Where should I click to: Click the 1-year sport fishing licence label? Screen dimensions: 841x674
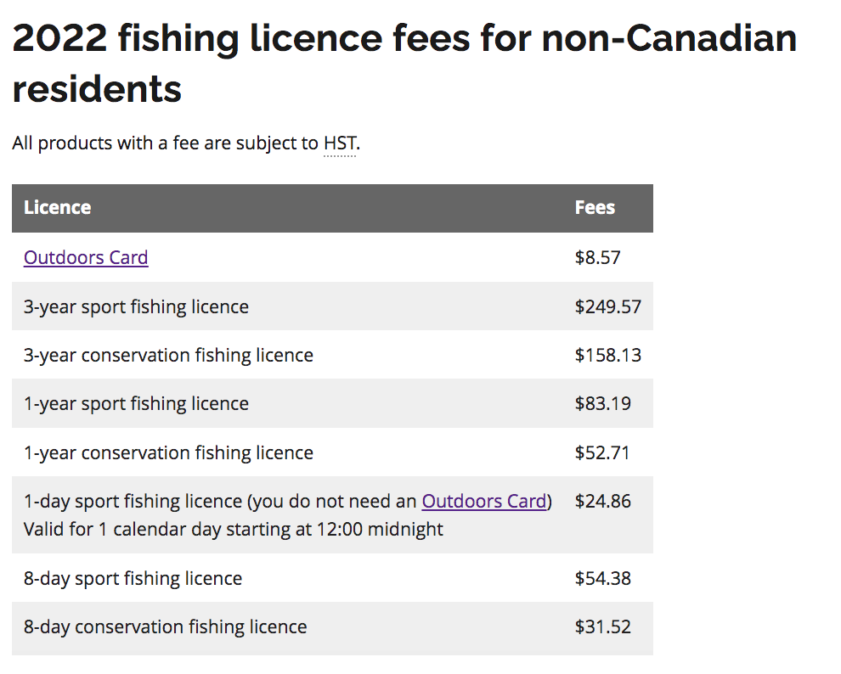[136, 403]
